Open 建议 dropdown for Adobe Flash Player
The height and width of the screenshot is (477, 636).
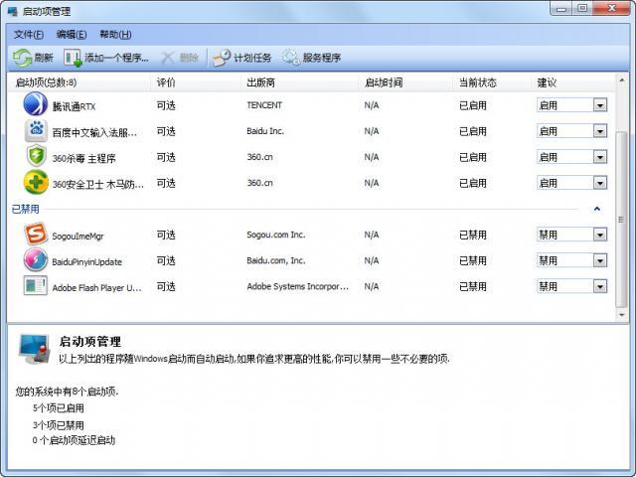click(x=600, y=286)
